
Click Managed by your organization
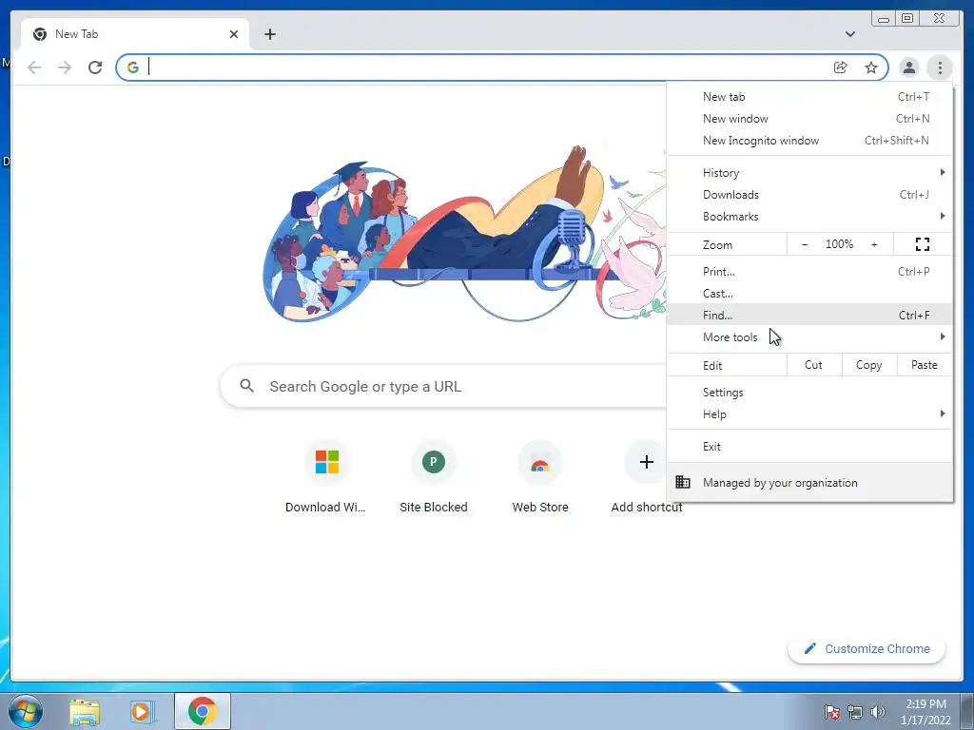pyautogui.click(x=809, y=482)
